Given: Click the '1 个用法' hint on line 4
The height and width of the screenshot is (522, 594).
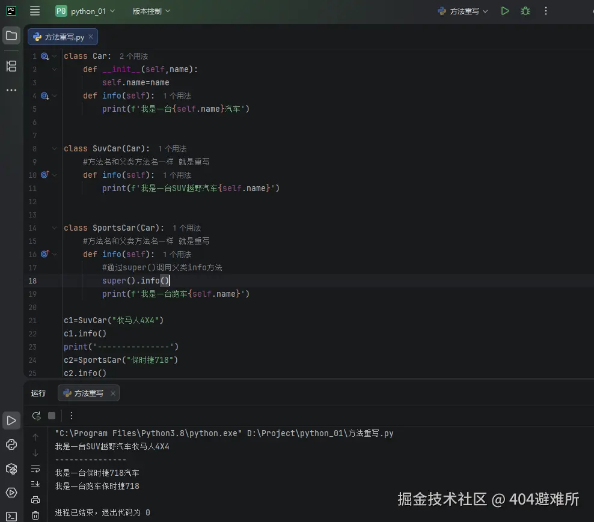Looking at the screenshot, I should [x=177, y=96].
